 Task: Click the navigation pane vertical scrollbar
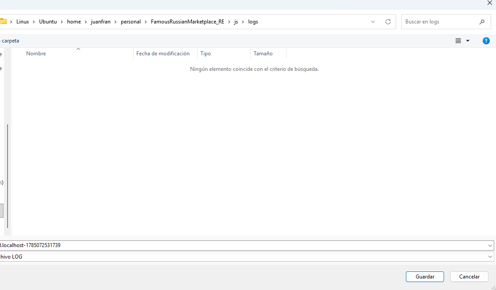[7, 176]
